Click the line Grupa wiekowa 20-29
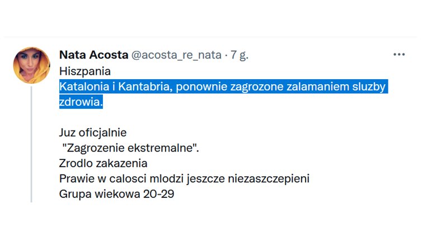Viewport: 432px width, 242px height. pyautogui.click(x=116, y=194)
